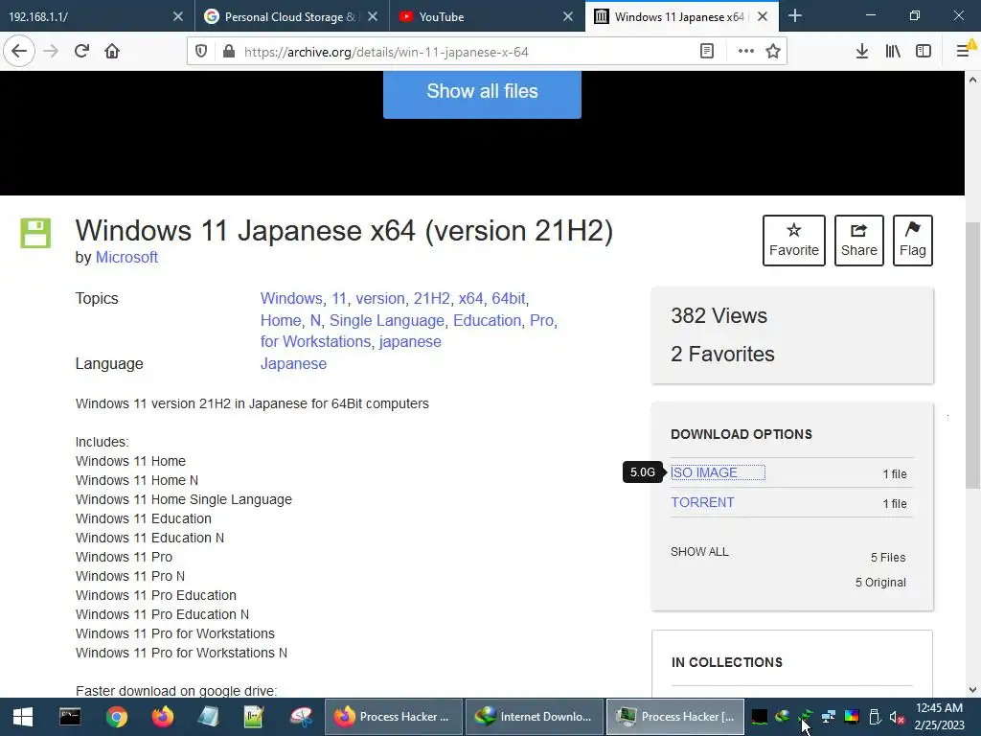The height and width of the screenshot is (736, 981).
Task: Open the browser home page icon
Action: click(x=112, y=52)
